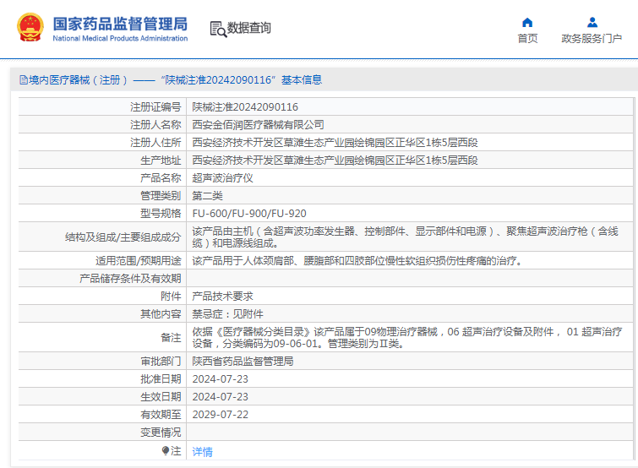This screenshot has width=638, height=468.
Task: Click the 境内医疗器械（注册）heading text
Action: pyautogui.click(x=78, y=80)
